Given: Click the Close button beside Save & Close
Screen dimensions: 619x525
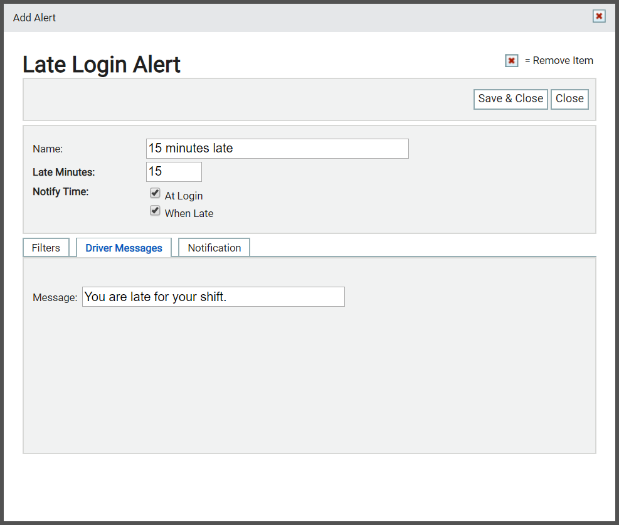Looking at the screenshot, I should 569,98.
